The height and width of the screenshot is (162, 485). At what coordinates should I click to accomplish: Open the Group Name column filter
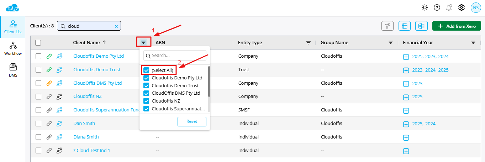click(391, 43)
